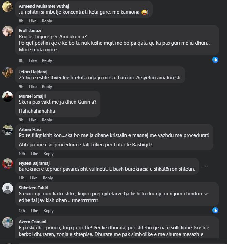Open Azem Osmani's profile avatar
This screenshot has width=227, height=244.
(x=8, y=222)
